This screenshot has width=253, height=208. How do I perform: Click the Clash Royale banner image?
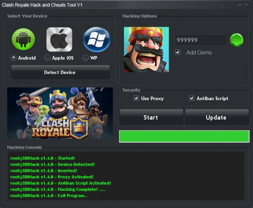coord(60,113)
